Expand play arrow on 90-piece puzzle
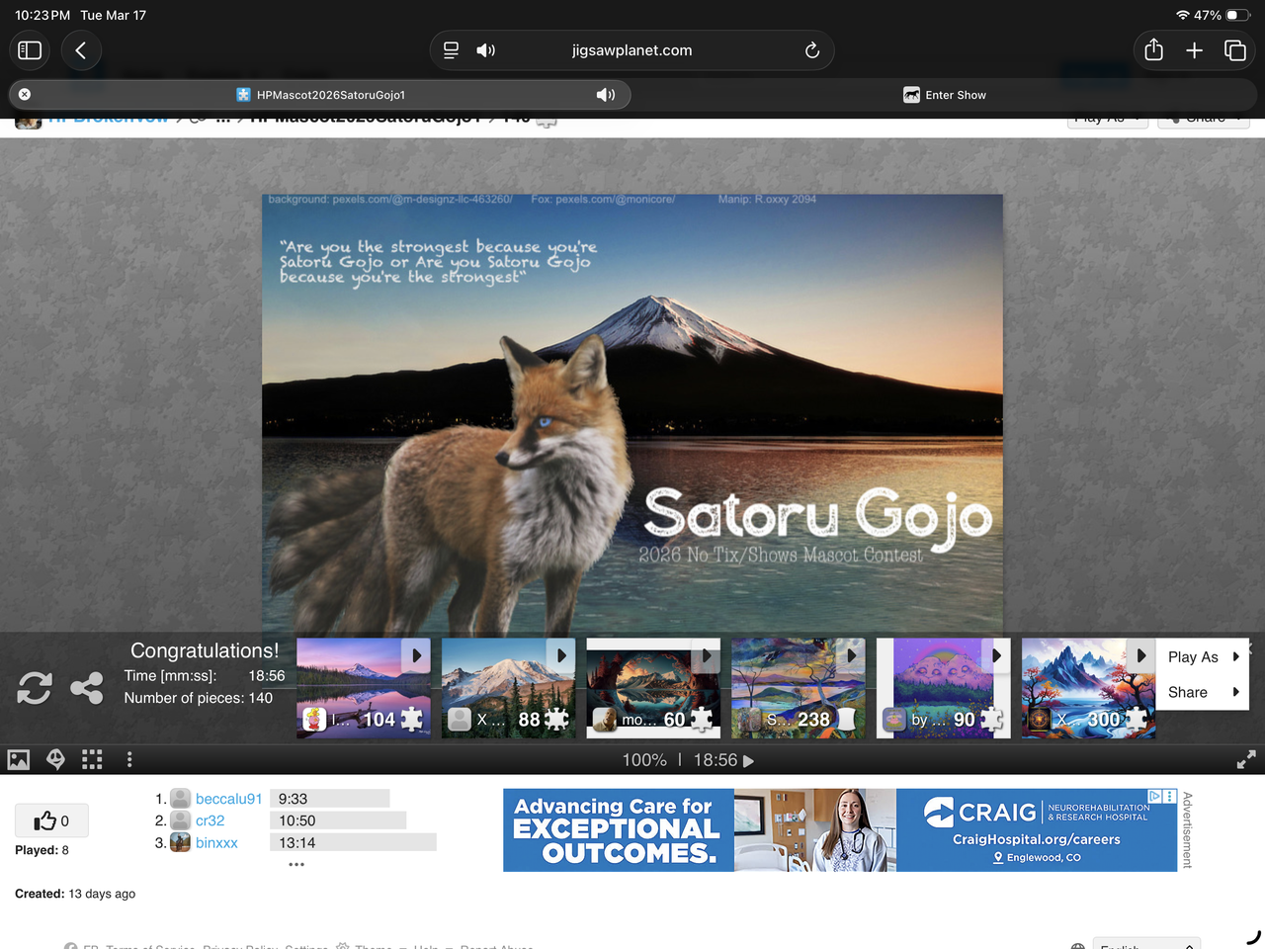 coord(996,655)
